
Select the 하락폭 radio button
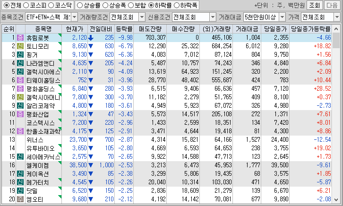pyautogui.click(x=176, y=5)
